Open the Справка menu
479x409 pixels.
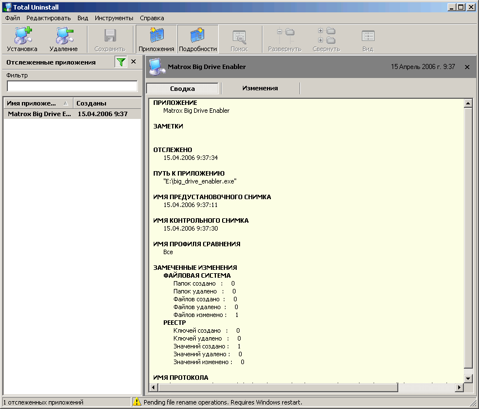pyautogui.click(x=152, y=18)
